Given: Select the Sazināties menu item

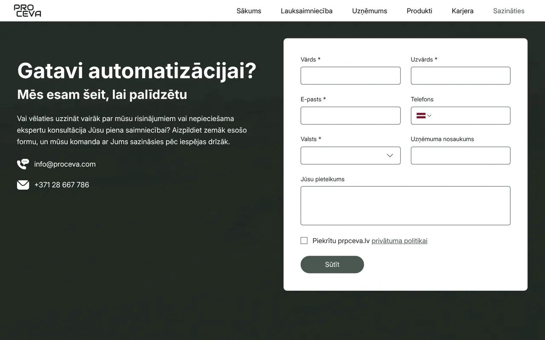Looking at the screenshot, I should point(509,11).
